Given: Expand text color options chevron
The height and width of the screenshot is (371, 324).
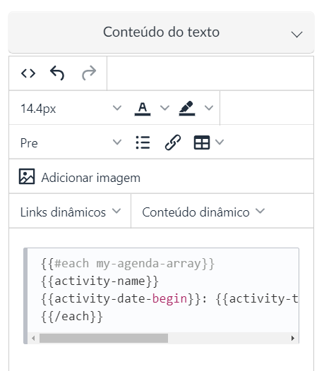Looking at the screenshot, I should click(164, 108).
